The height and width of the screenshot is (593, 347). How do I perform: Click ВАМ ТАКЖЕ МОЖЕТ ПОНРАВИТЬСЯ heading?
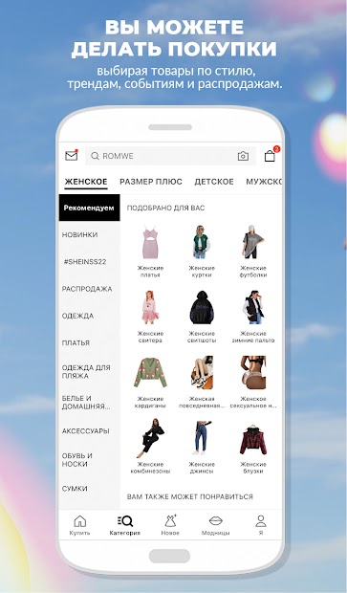[x=190, y=496]
